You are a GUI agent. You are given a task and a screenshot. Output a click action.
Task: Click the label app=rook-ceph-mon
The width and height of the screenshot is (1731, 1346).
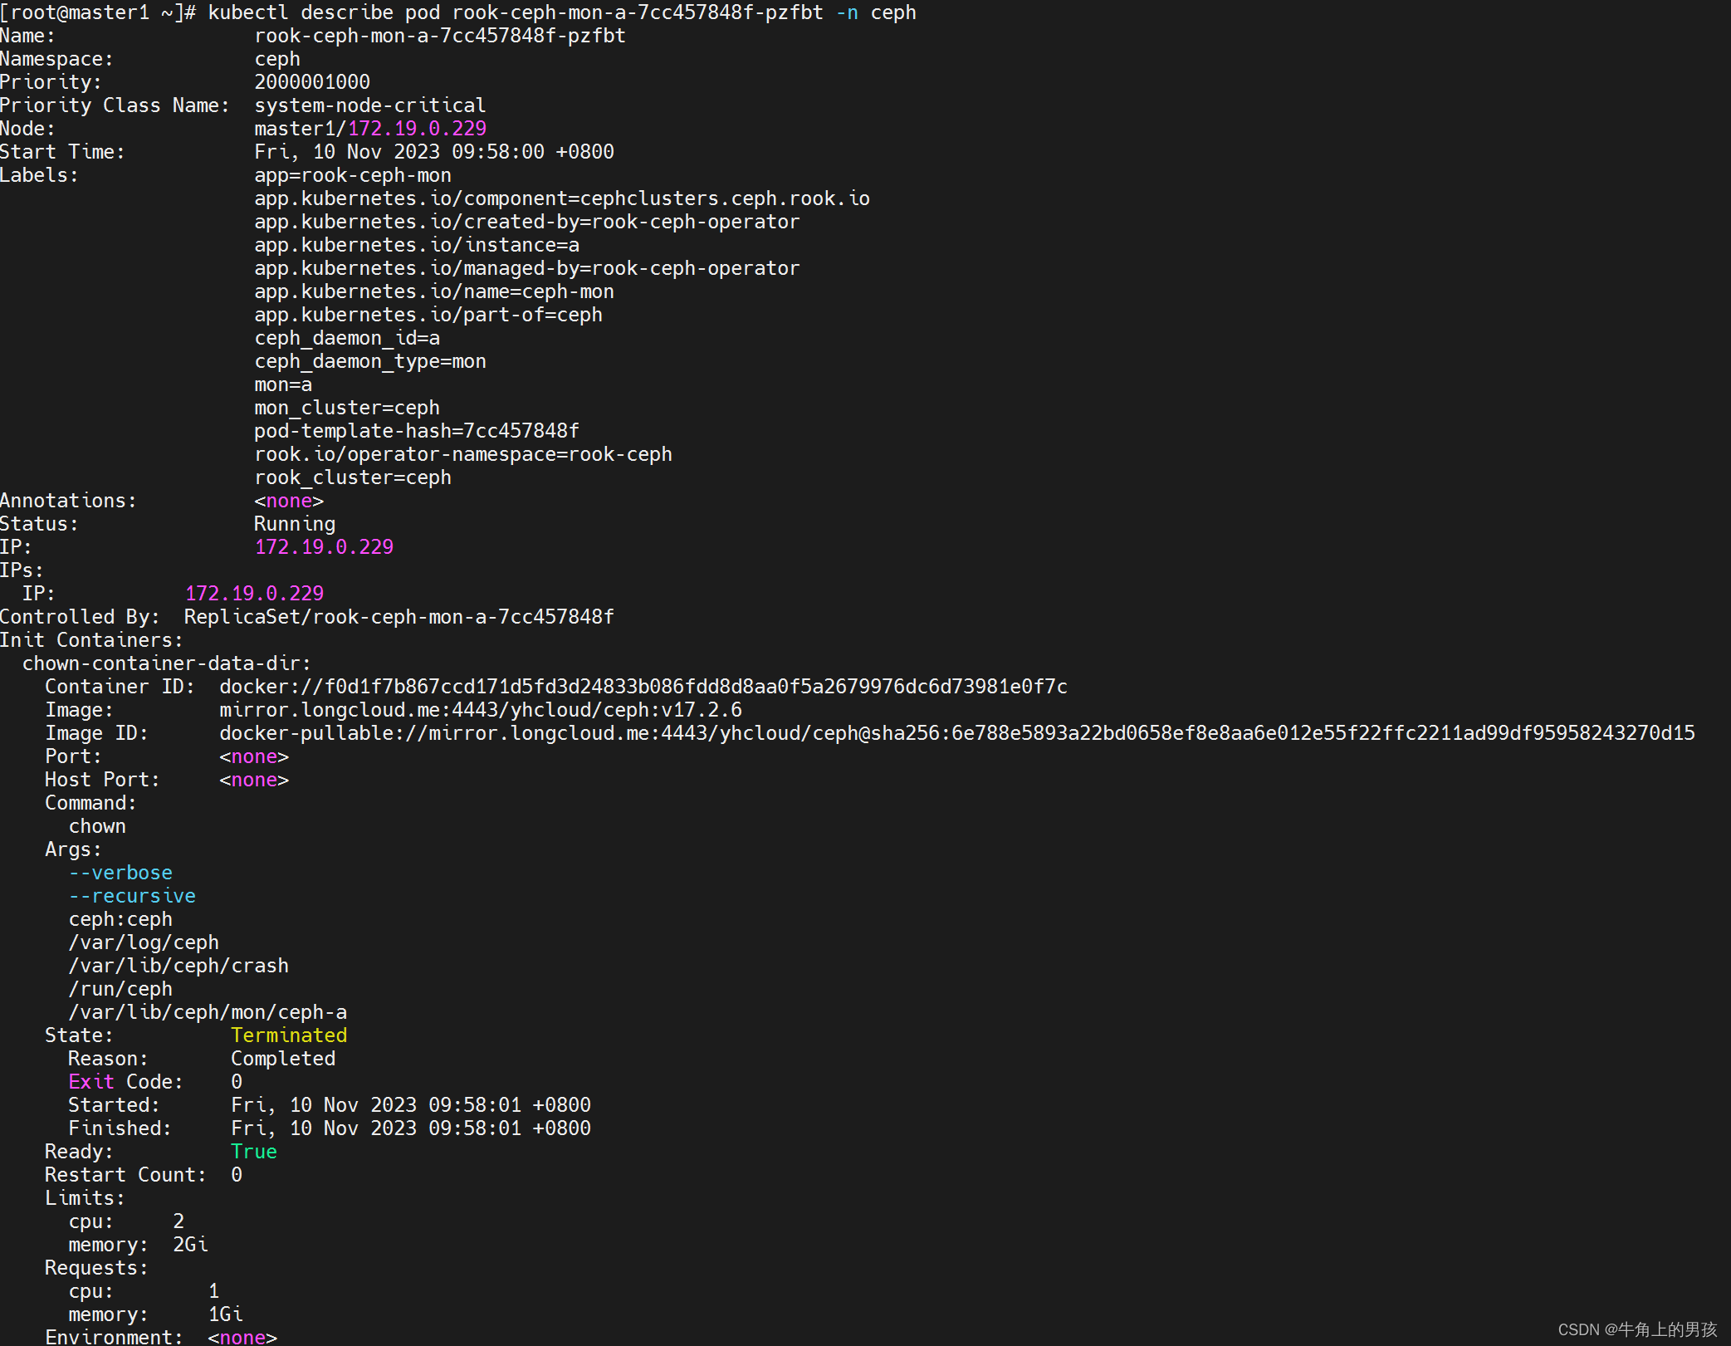click(x=353, y=175)
